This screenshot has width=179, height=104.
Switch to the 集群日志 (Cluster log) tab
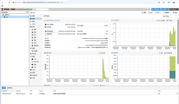[x=10, y=88]
